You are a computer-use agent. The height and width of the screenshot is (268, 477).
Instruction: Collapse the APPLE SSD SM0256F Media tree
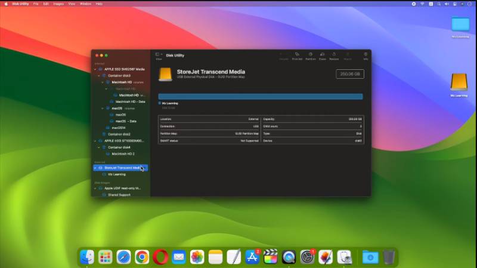pyautogui.click(x=95, y=69)
